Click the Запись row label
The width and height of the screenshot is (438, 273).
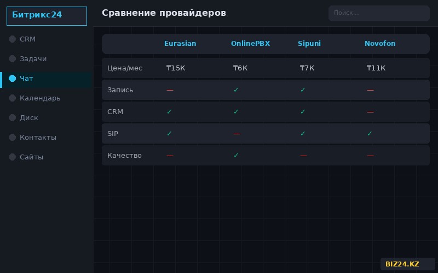point(120,90)
